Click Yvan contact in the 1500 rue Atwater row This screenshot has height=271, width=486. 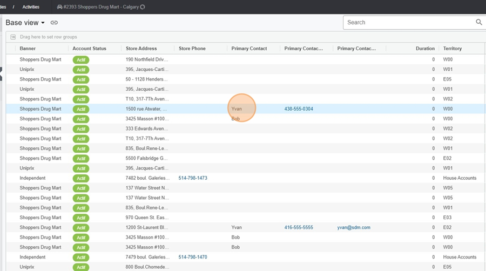237,109
